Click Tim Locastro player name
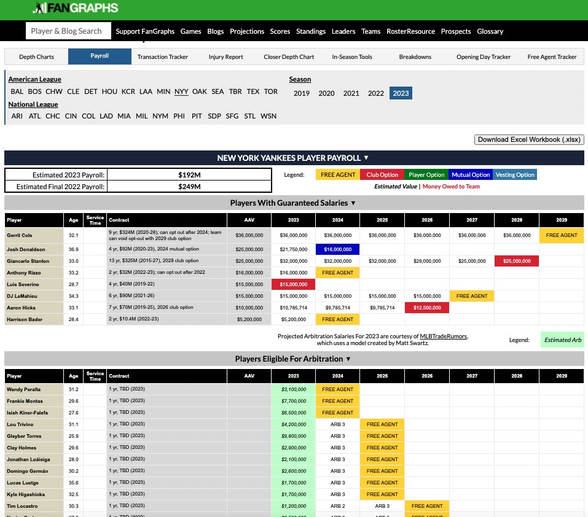The width and height of the screenshot is (588, 517). point(22,506)
